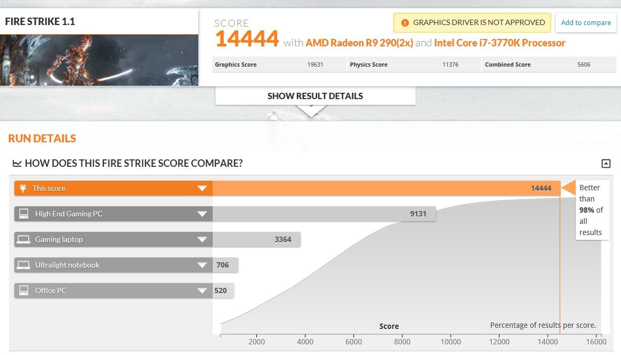The width and height of the screenshot is (621, 355).
Task: Click the desktop icon beside Office PC
Action: tap(24, 291)
